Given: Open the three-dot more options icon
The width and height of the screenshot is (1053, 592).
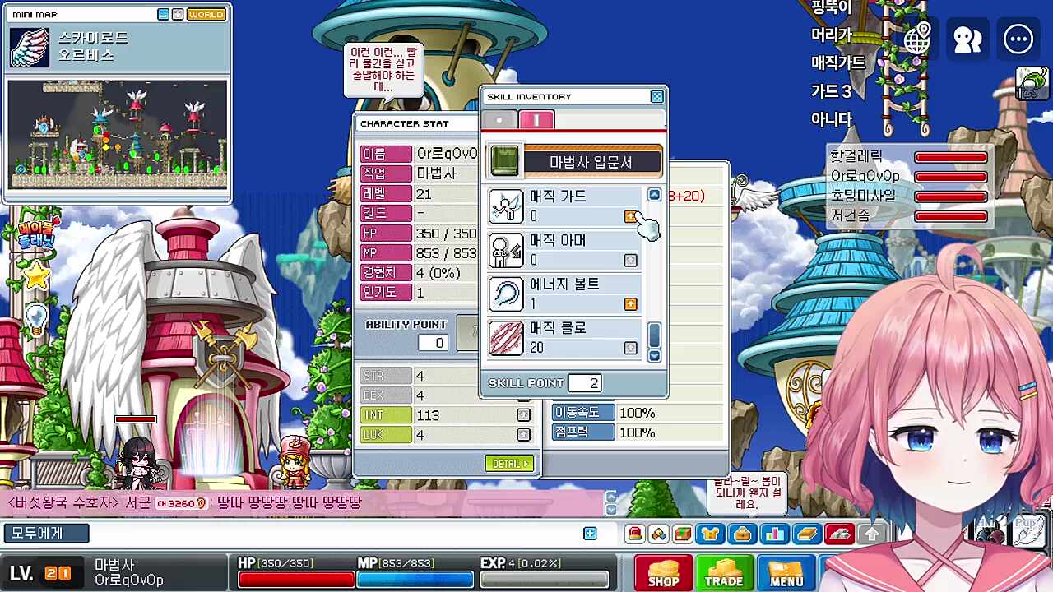Looking at the screenshot, I should [x=1018, y=38].
